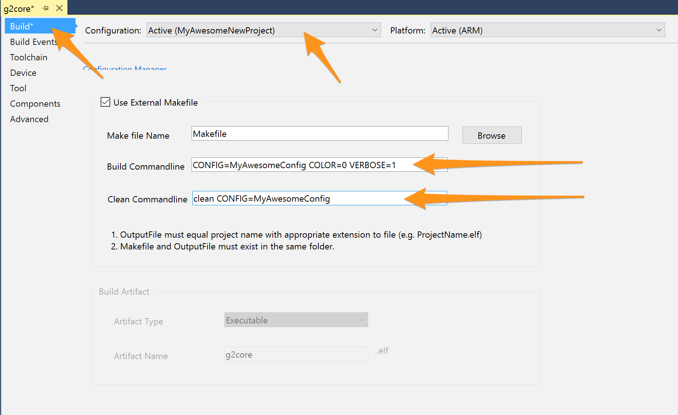This screenshot has height=415, width=678.
Task: Click the Build Commandline label
Action: click(146, 167)
